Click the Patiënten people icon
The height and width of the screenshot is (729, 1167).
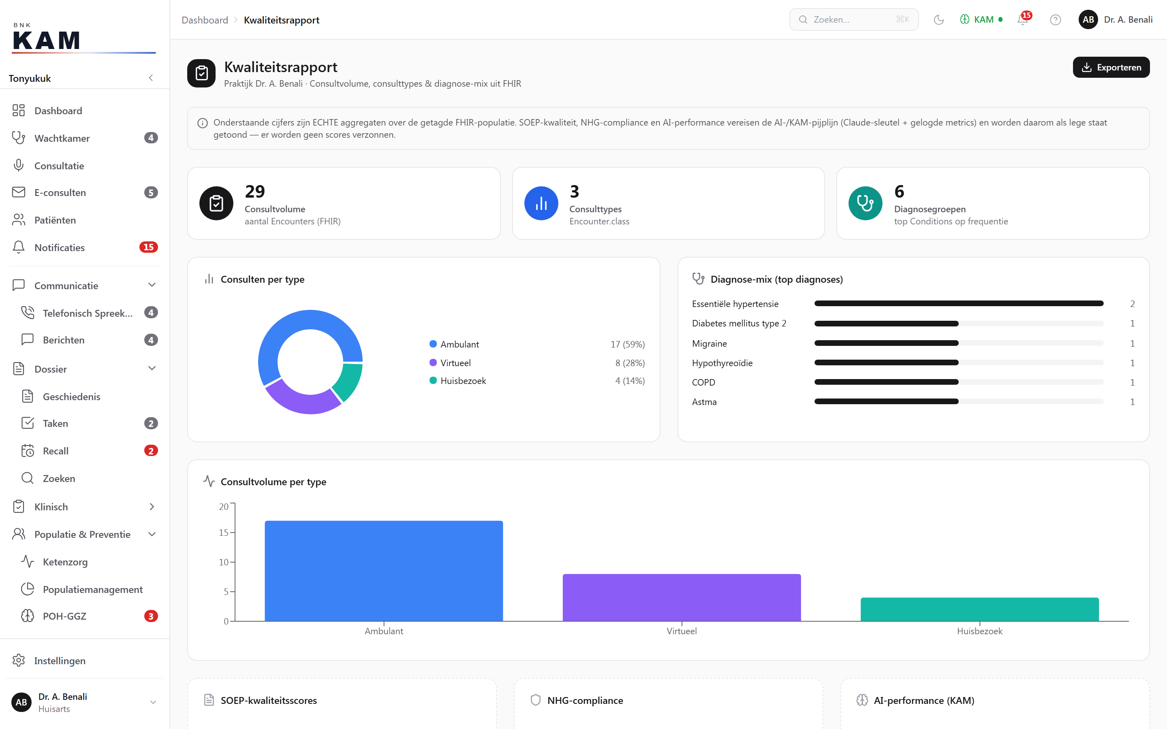tap(18, 220)
